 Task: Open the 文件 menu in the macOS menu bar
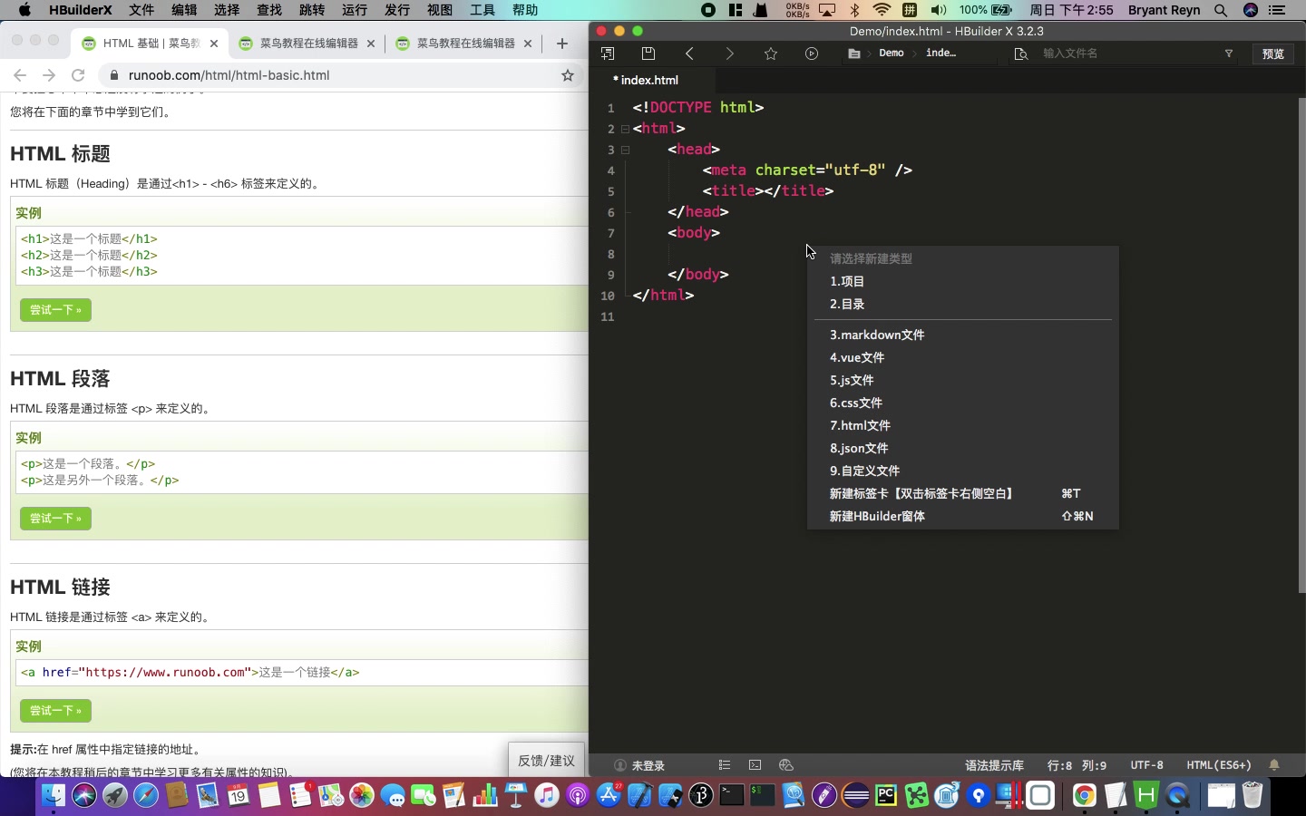click(141, 10)
